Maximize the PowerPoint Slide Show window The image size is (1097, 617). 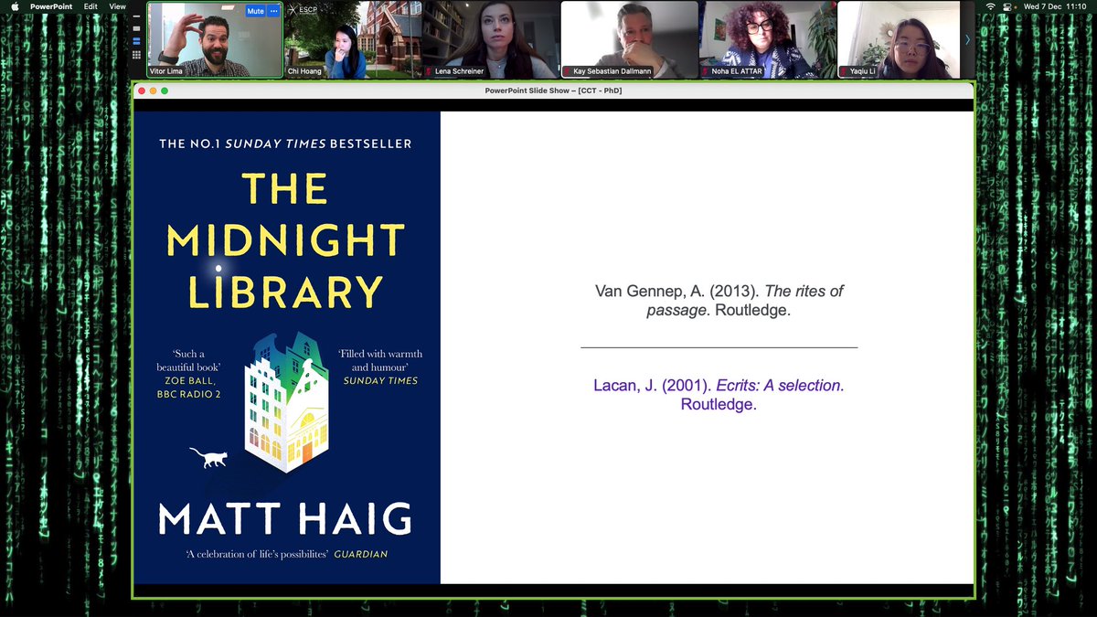165,90
